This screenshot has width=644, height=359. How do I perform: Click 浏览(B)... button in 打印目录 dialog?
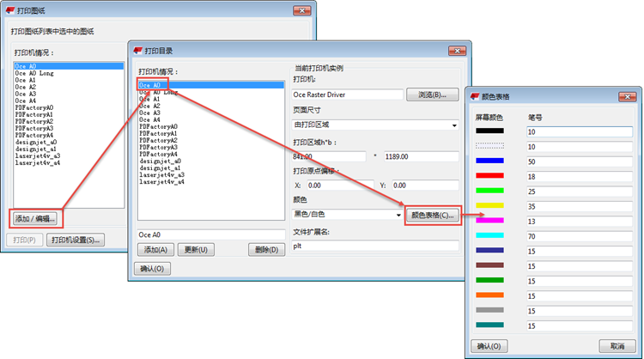[432, 94]
